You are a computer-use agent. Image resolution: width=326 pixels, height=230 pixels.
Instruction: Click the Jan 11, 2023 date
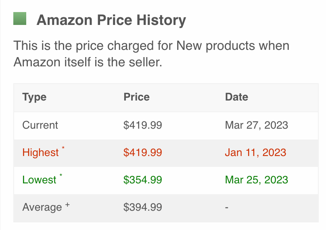point(256,153)
